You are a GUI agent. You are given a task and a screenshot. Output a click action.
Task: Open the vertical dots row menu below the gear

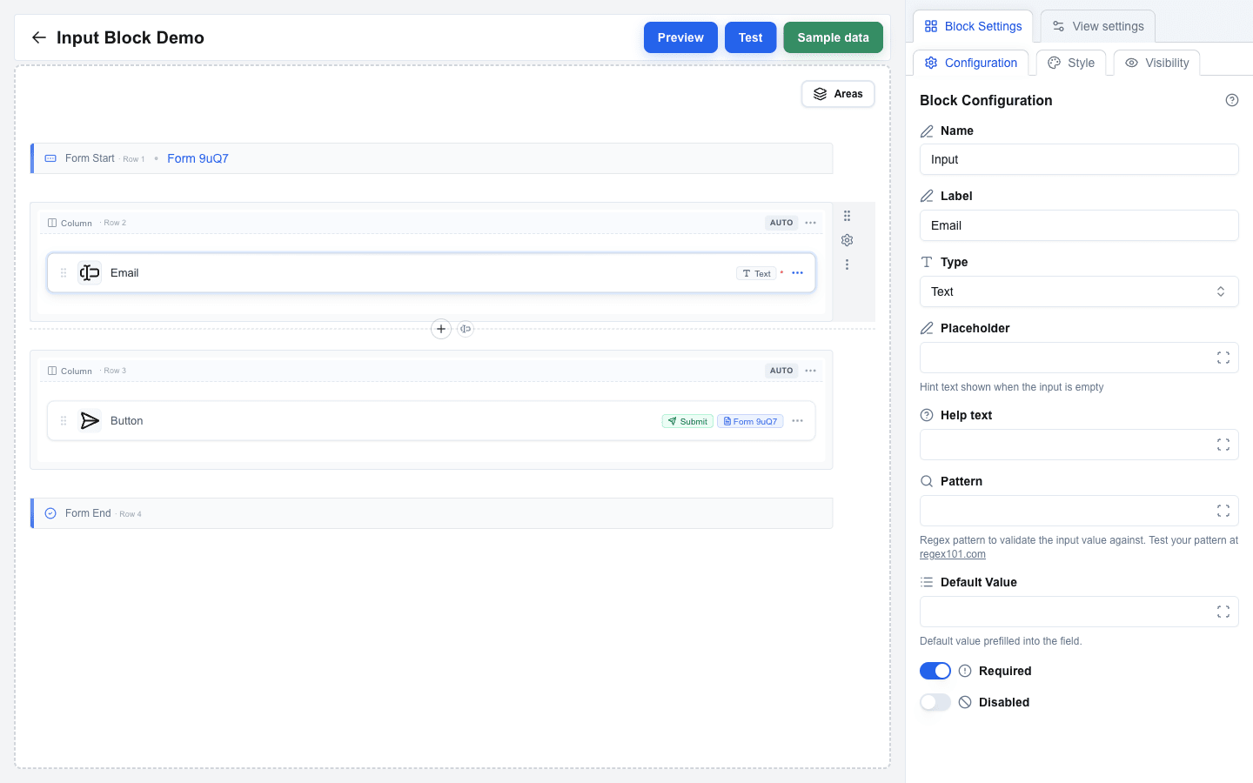847,264
